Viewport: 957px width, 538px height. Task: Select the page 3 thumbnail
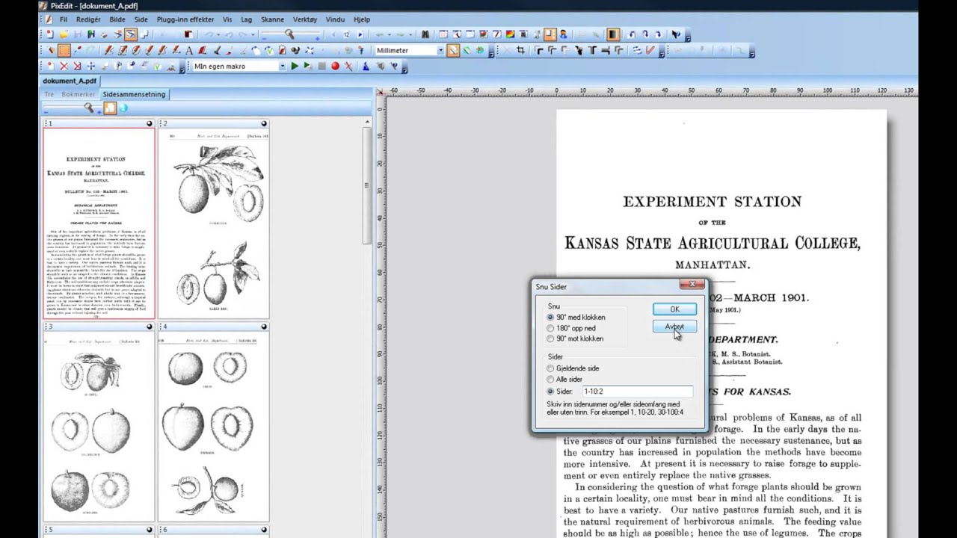point(99,427)
